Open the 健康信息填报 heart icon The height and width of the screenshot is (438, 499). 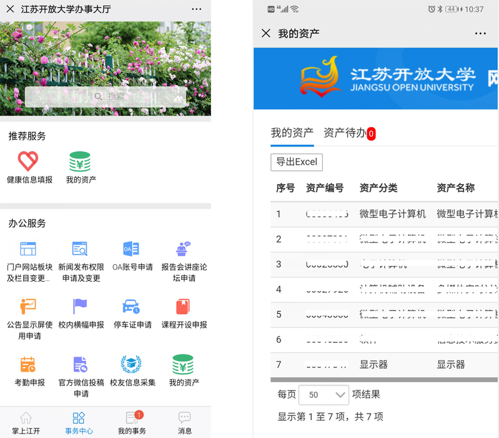pyautogui.click(x=27, y=161)
